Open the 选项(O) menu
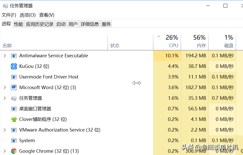The width and height of the screenshot is (243, 155). point(28,15)
